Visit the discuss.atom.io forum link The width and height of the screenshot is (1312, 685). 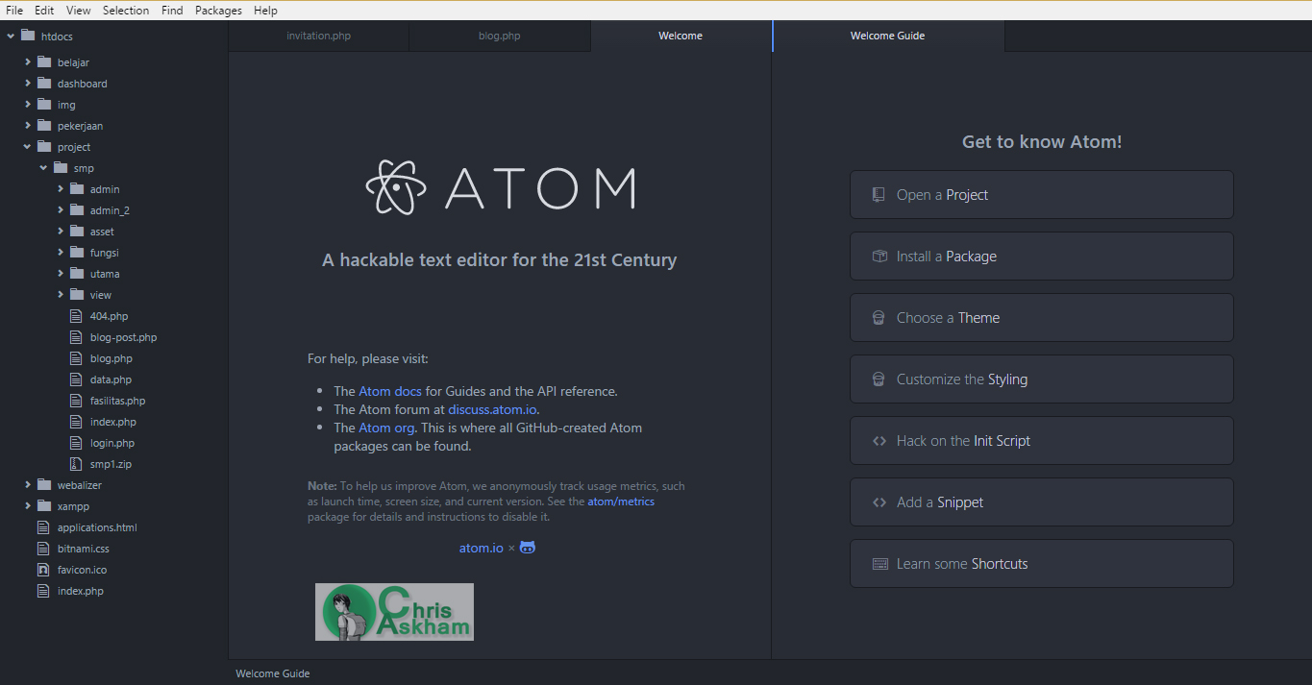(491, 408)
